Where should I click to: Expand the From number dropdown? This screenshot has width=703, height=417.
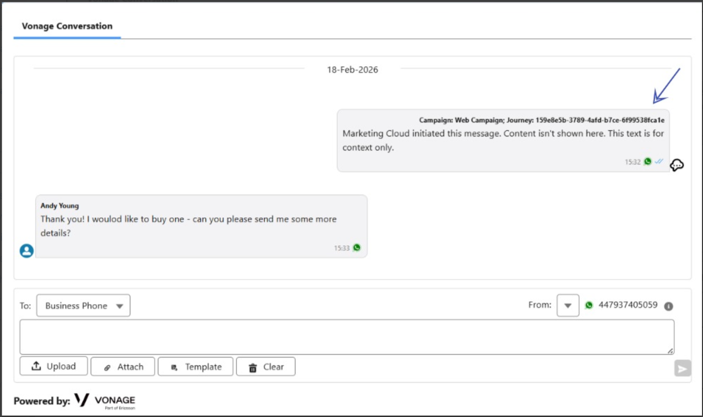tap(568, 305)
